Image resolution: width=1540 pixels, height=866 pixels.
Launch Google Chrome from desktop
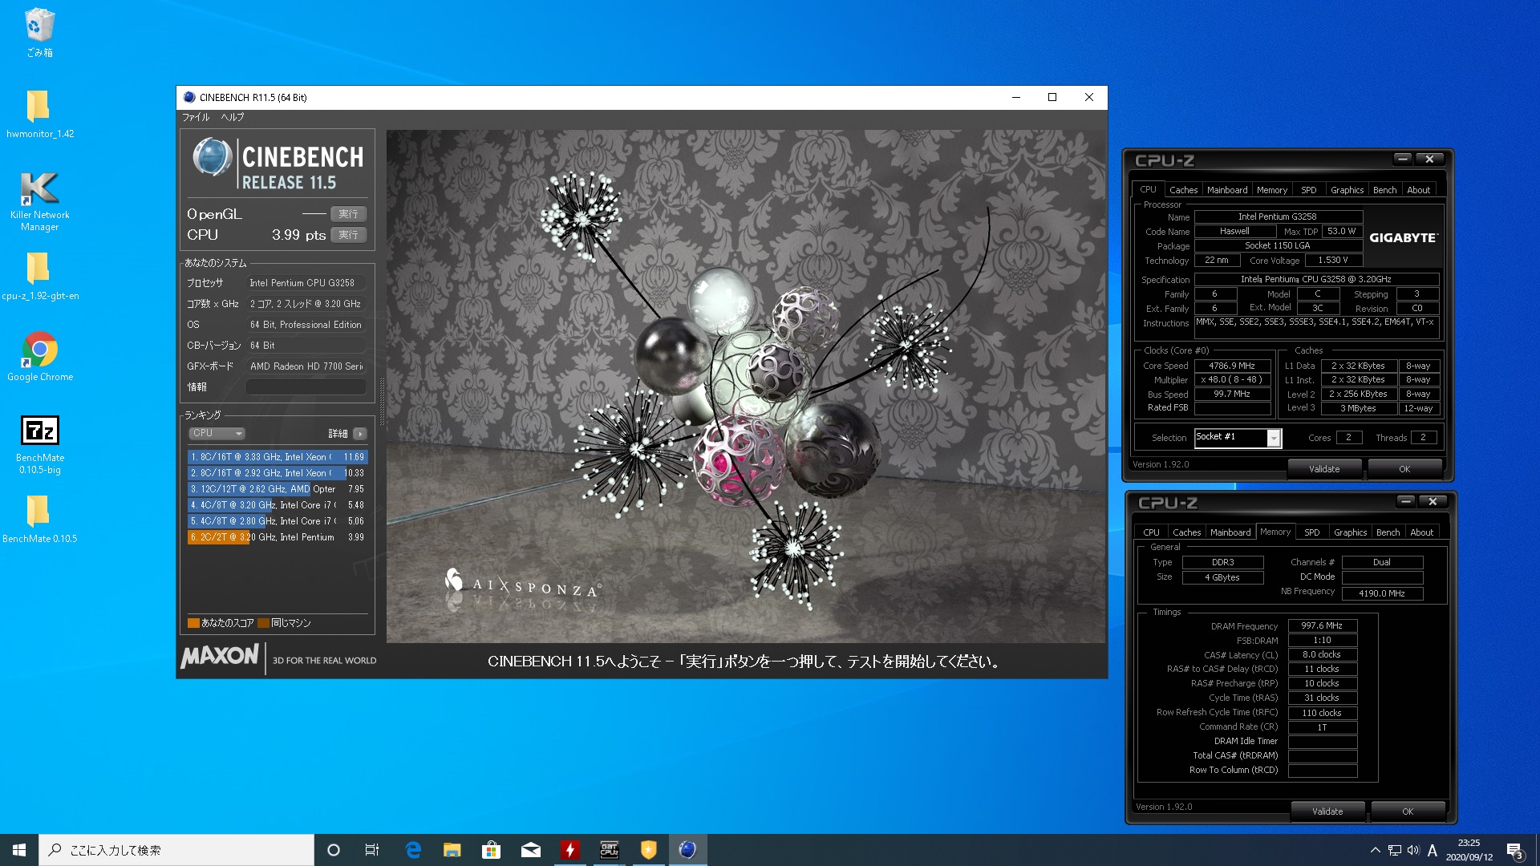pyautogui.click(x=39, y=357)
